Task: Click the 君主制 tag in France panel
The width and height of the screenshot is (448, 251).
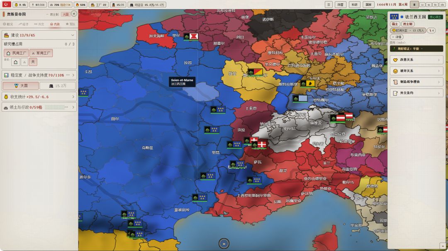Action: click(x=408, y=24)
